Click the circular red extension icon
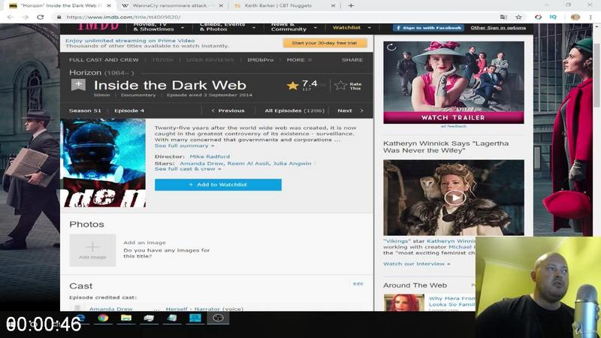This screenshot has height=338, width=601. coord(538,17)
